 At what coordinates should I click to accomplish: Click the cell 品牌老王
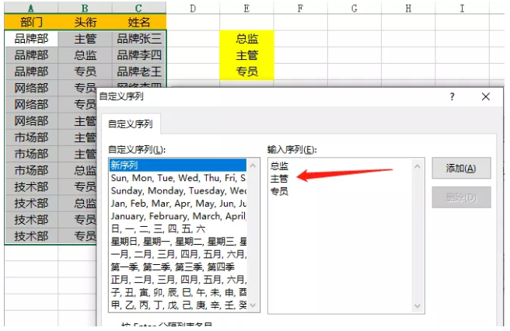click(x=139, y=71)
